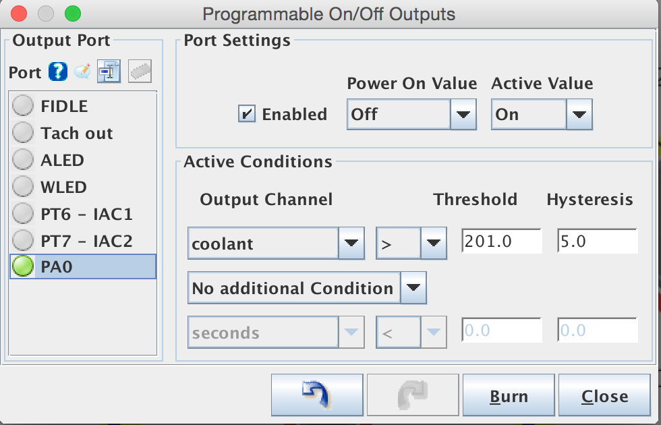Toggle the Enabled checkbox

pos(247,114)
